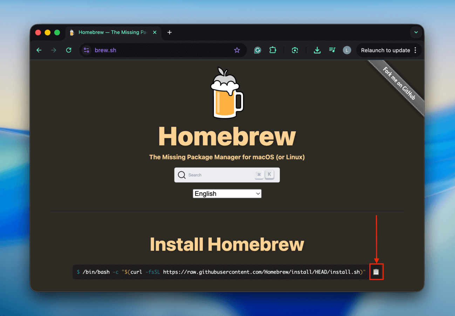Click the Relaunch to update button
This screenshot has width=455, height=316.
point(386,50)
